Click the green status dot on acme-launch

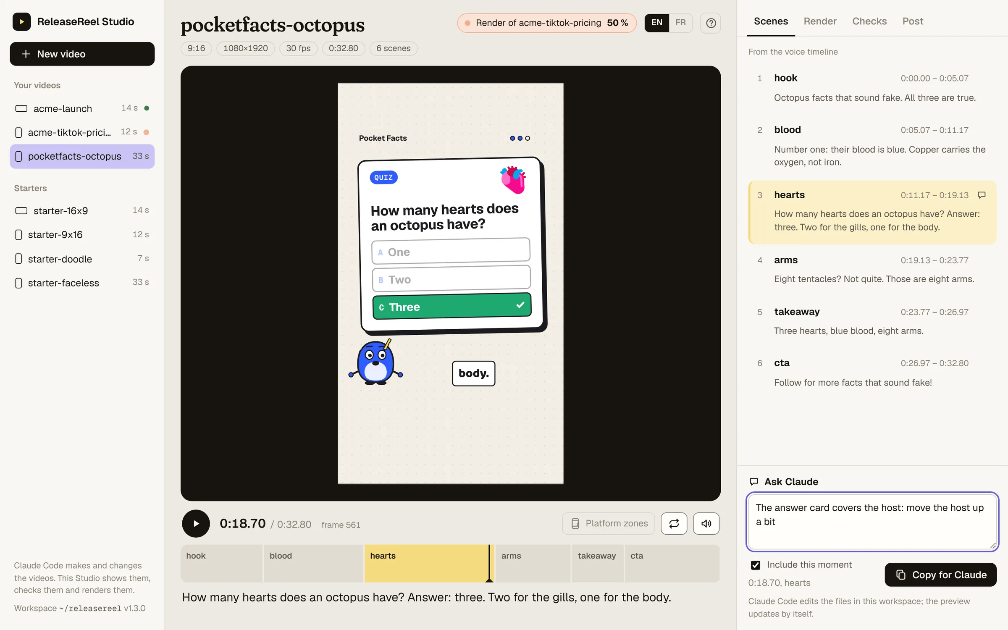tap(147, 108)
